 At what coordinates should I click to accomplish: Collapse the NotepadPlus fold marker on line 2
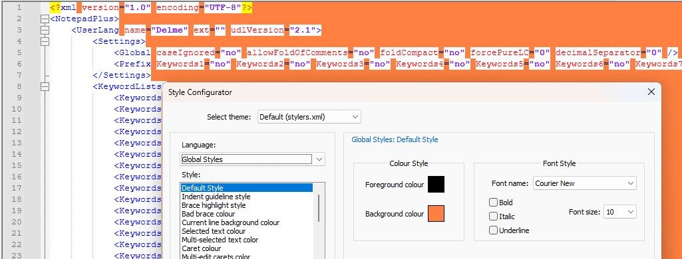44,19
